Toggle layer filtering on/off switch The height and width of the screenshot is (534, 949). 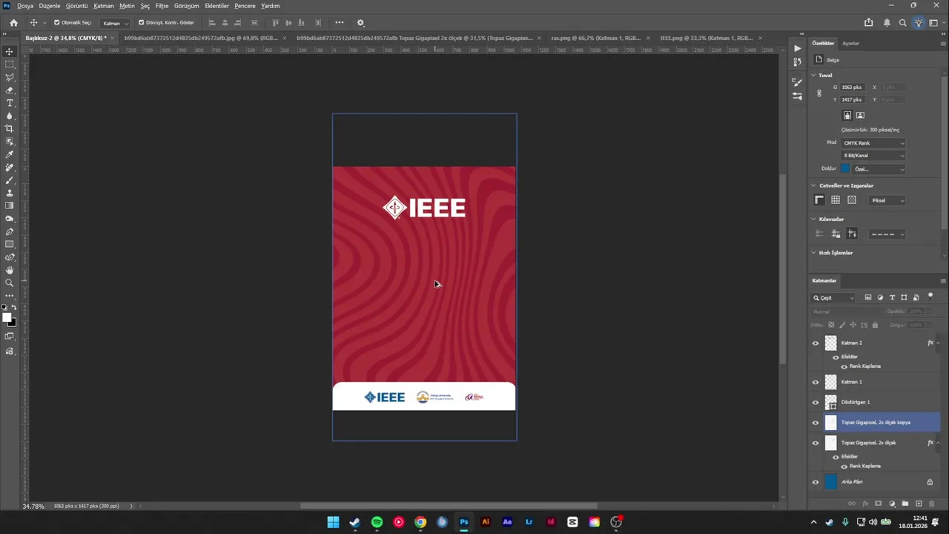coord(930,296)
